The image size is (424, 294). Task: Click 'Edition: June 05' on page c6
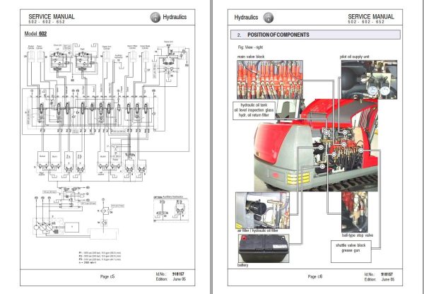(379, 279)
